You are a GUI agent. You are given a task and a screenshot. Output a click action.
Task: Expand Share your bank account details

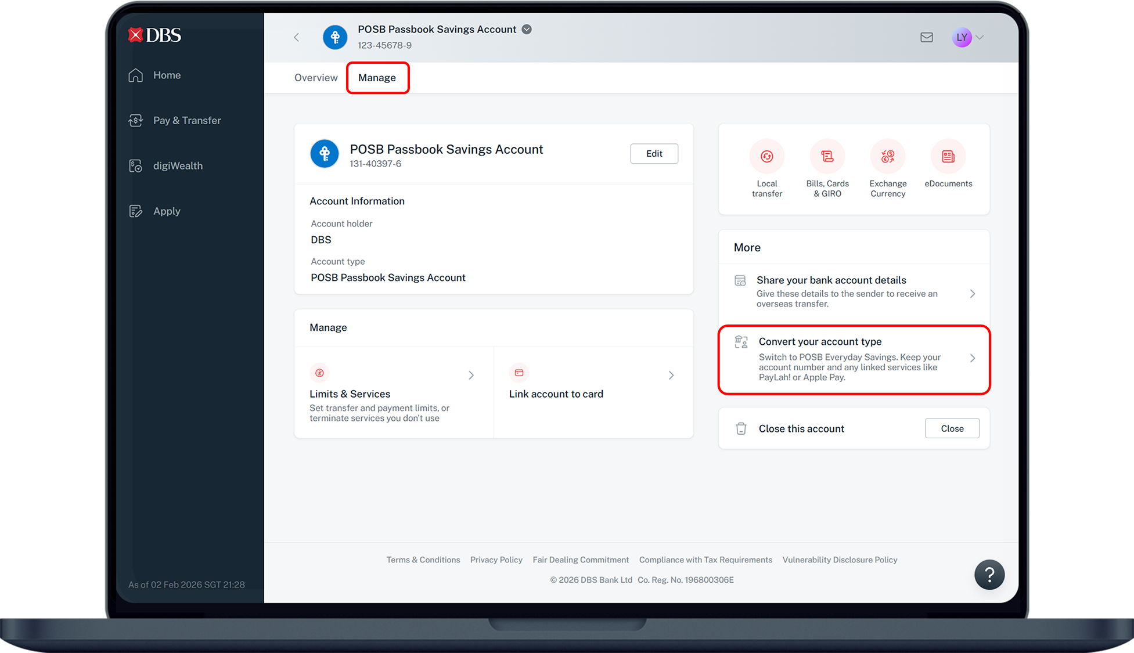pyautogui.click(x=972, y=294)
